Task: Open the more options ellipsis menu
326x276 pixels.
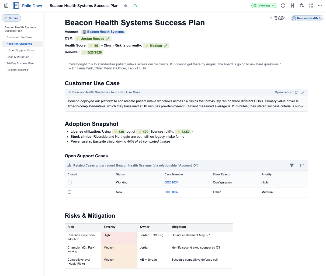Action: [320, 5]
